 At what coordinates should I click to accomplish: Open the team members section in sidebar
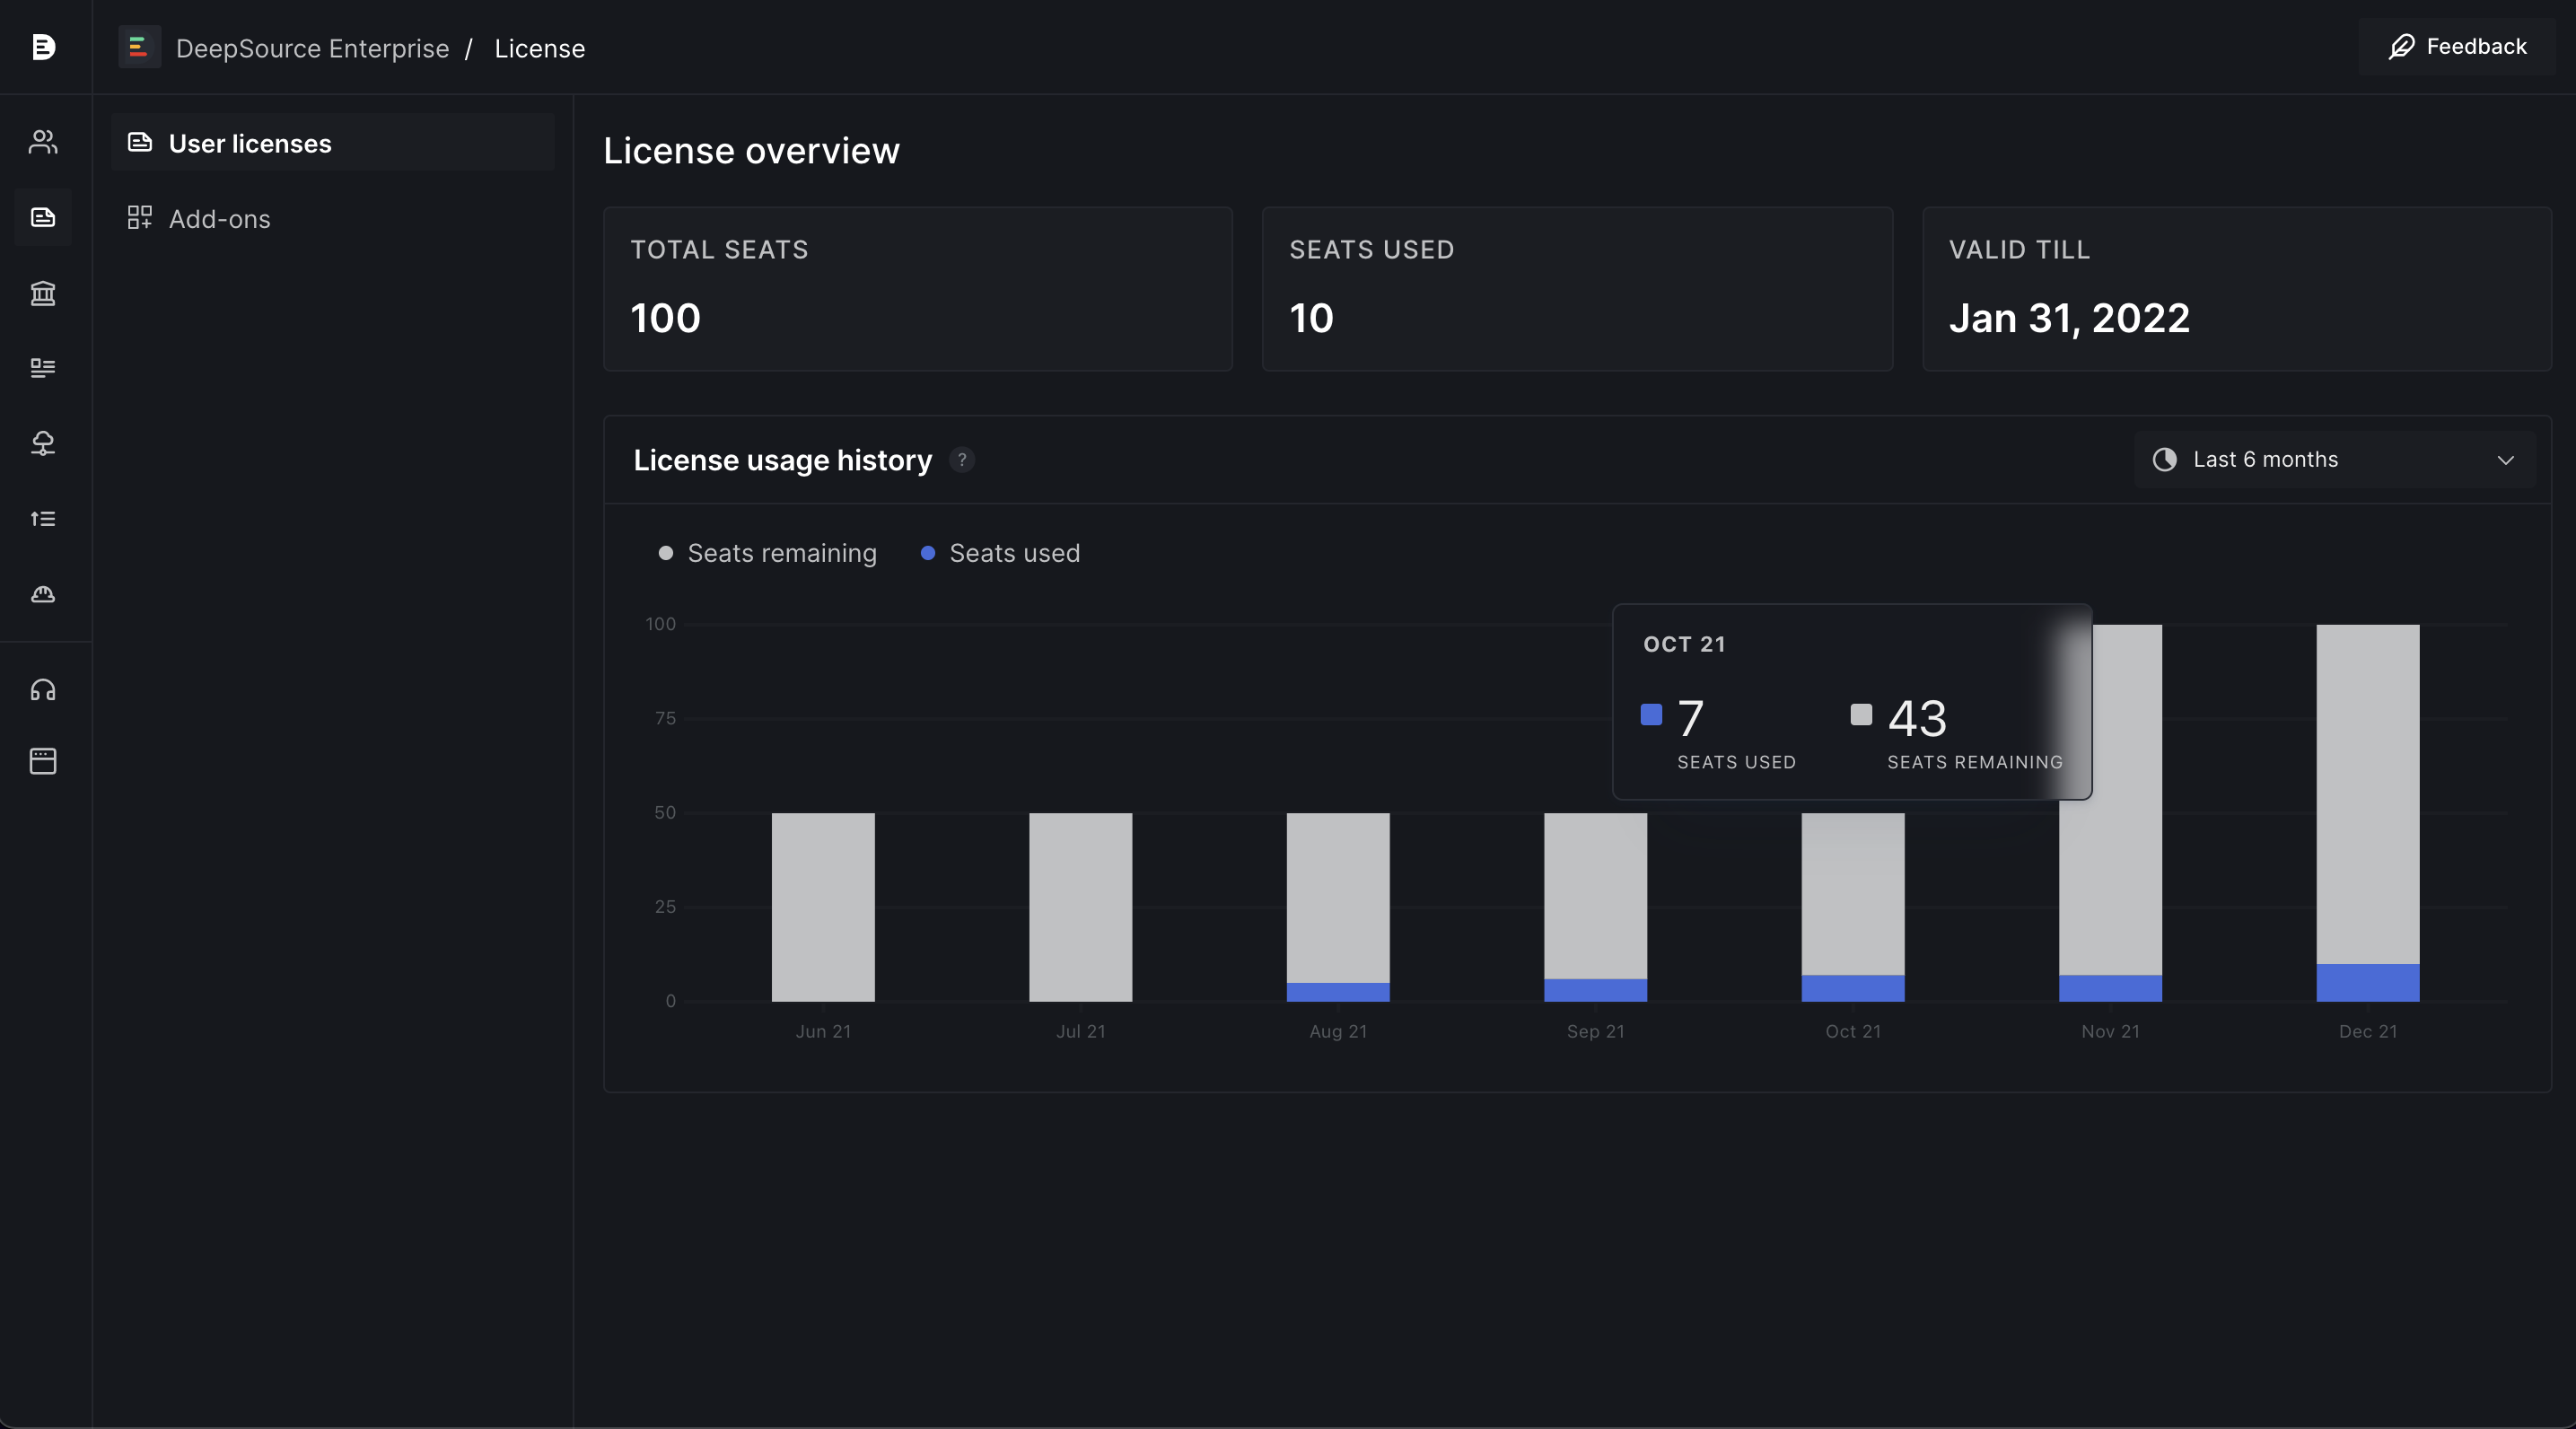pos(43,142)
